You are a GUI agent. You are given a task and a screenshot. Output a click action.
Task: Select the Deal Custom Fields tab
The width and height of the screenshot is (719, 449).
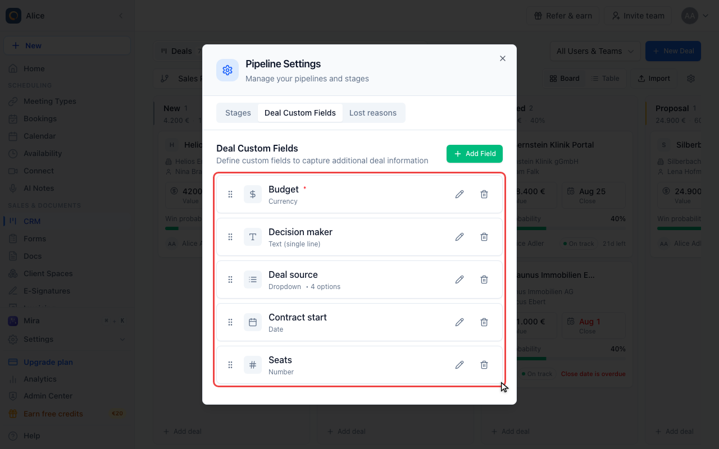(x=300, y=113)
